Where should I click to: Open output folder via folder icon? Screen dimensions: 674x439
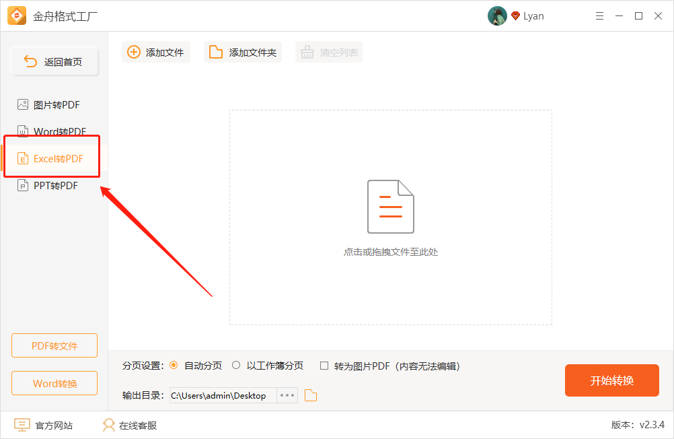[x=310, y=395]
